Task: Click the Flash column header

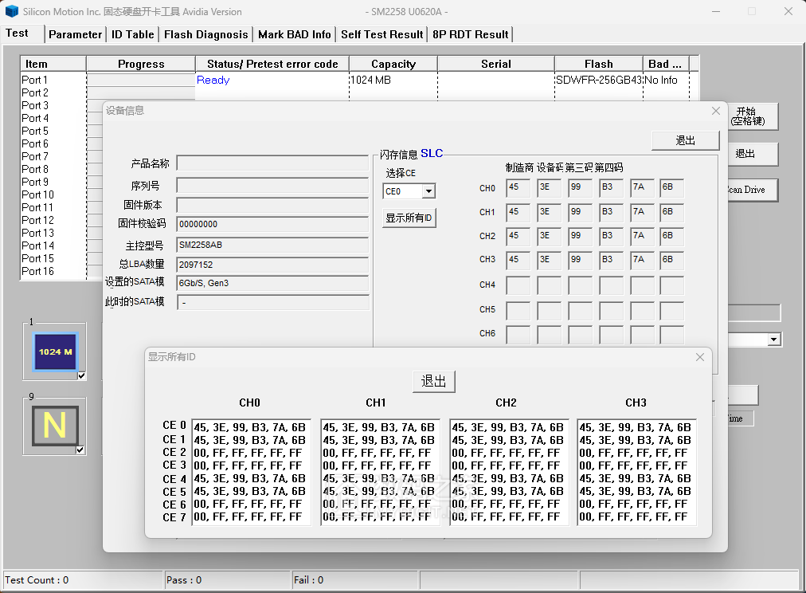Action: [x=599, y=64]
